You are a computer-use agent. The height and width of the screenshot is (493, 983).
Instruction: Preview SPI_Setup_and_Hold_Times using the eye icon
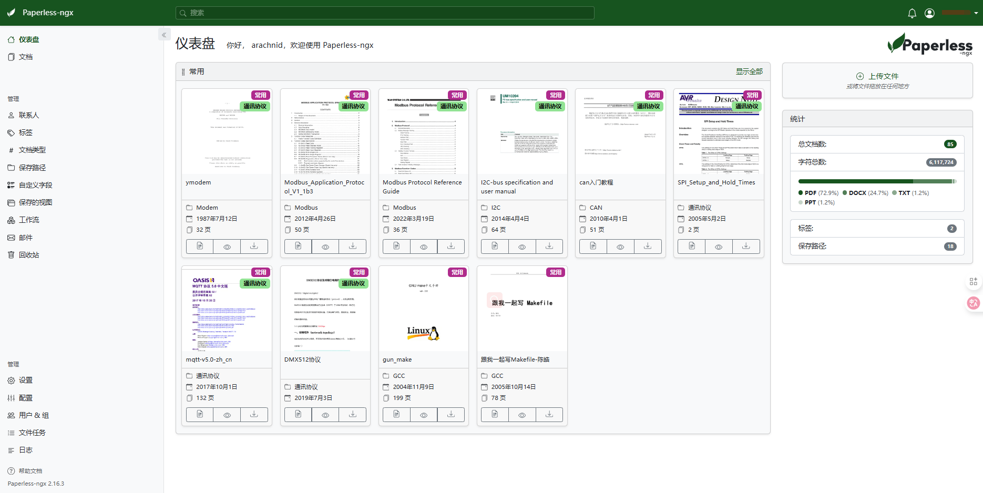(x=719, y=246)
